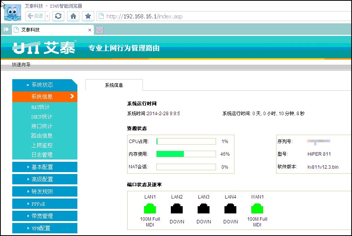Image resolution: width=352 pixels, height=236 pixels.
Task: Click the 2345 browser octopus mascot logo
Action: (13, 13)
